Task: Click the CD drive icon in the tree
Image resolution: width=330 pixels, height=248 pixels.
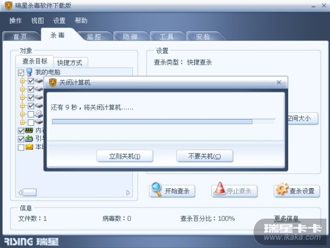Action: (x=39, y=114)
